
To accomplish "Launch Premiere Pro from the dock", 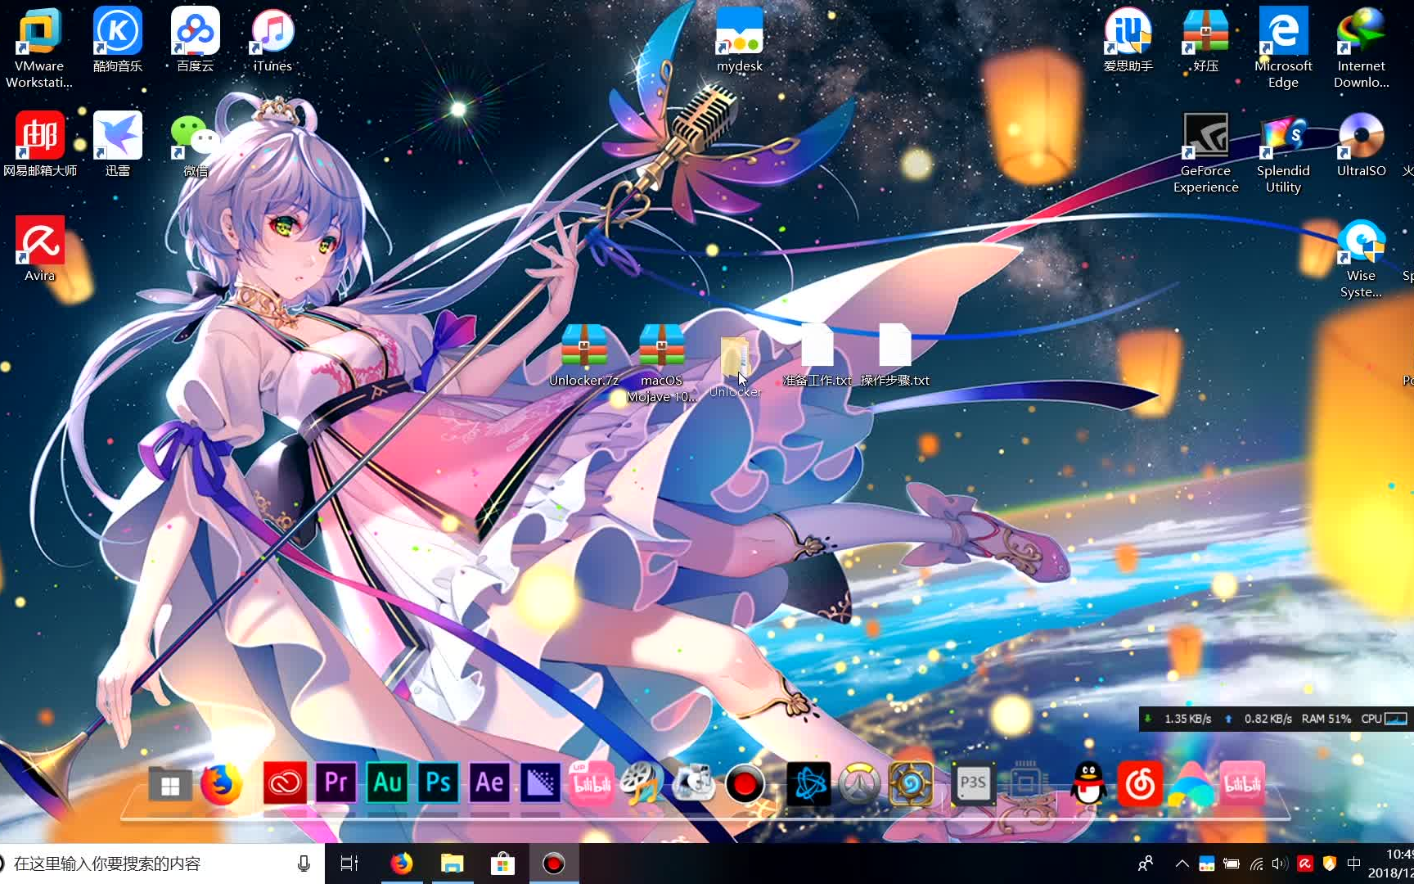I will pos(335,784).
